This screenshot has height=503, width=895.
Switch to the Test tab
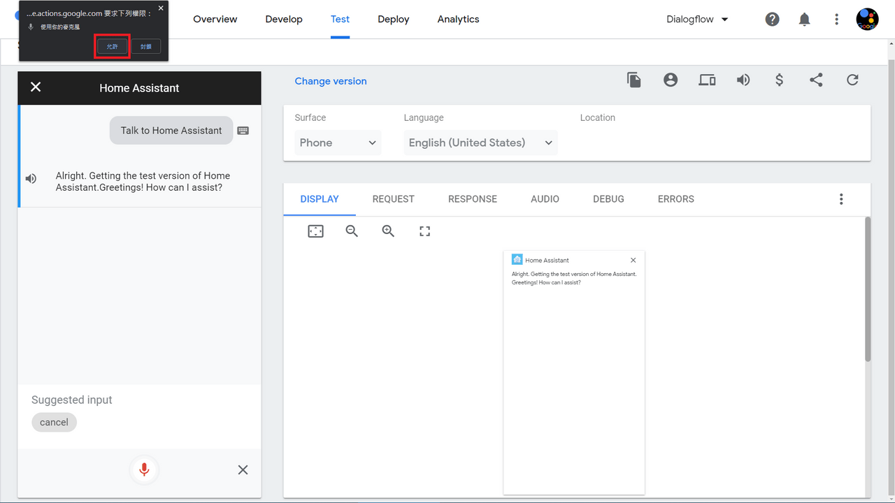point(340,20)
